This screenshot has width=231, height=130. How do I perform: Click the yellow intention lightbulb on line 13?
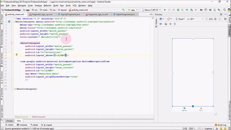(x=17, y=55)
